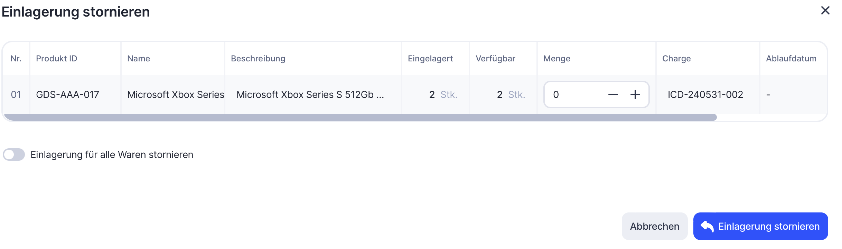Close the Einlagerung stornieren dialog

tap(825, 11)
